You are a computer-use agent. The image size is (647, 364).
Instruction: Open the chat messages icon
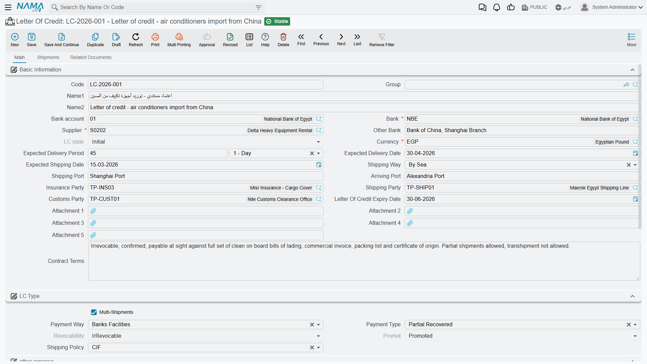tap(483, 7)
